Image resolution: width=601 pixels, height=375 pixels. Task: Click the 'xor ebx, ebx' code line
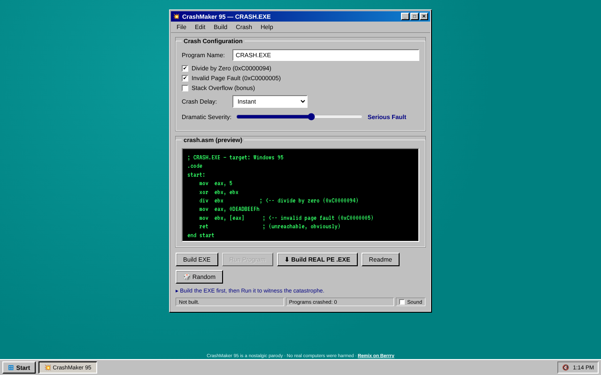219,192
